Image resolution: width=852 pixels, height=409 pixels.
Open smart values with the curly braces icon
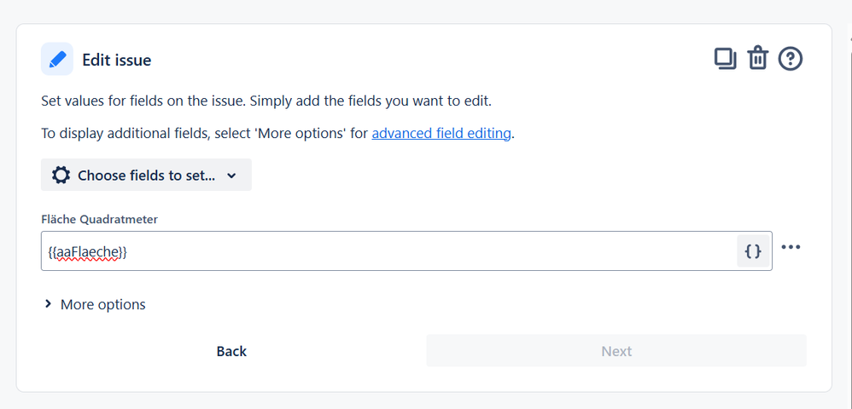pos(753,251)
